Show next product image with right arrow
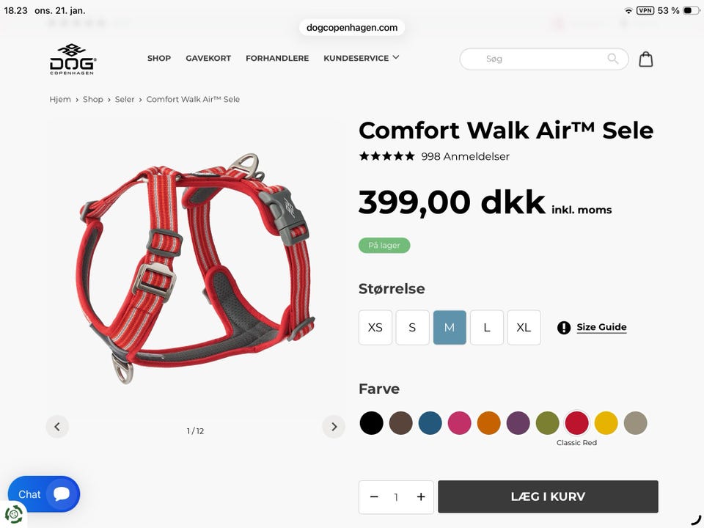The height and width of the screenshot is (528, 704). point(334,427)
